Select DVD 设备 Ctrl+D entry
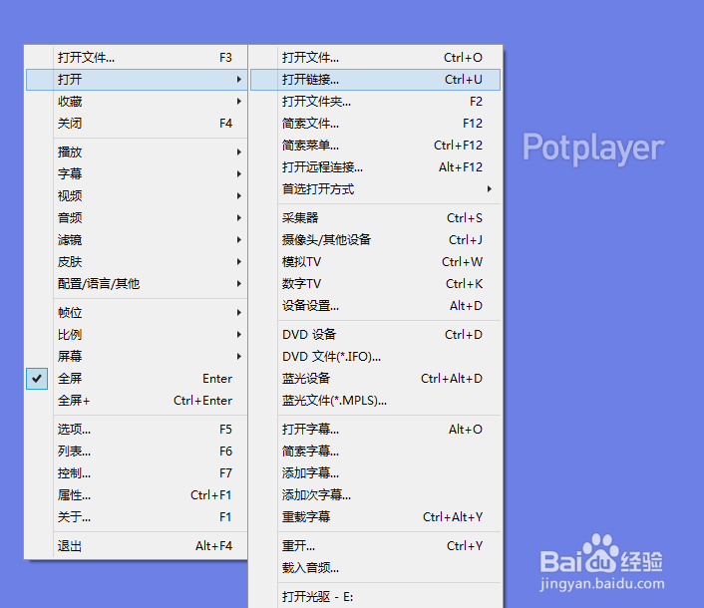Screen dimensions: 704x608 tap(375, 335)
